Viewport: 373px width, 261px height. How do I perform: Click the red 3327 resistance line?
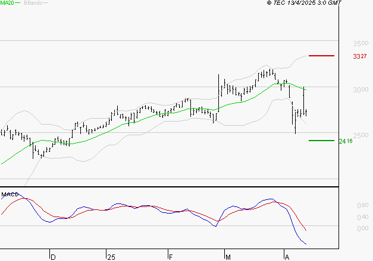tap(321, 56)
